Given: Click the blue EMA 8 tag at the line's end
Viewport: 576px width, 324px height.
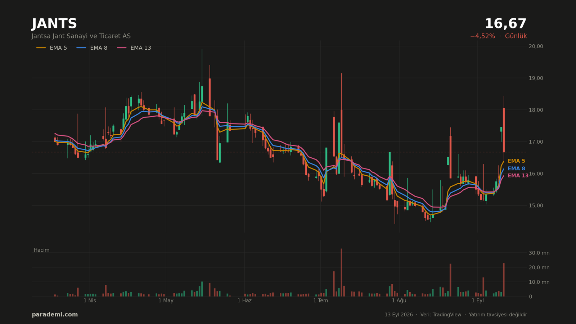Looking at the screenshot, I should click(516, 169).
